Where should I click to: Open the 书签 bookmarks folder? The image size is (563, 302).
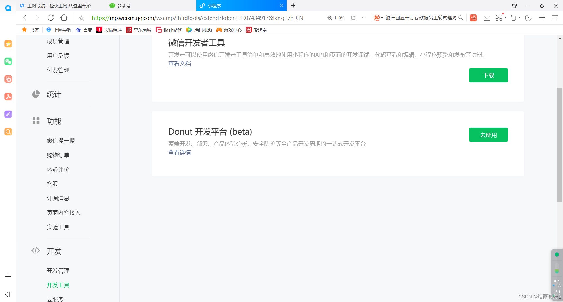pos(30,30)
